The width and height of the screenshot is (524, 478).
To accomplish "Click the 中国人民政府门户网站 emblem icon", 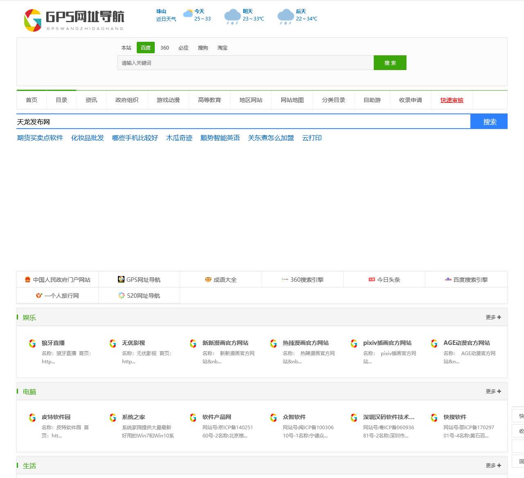I will click(x=27, y=280).
